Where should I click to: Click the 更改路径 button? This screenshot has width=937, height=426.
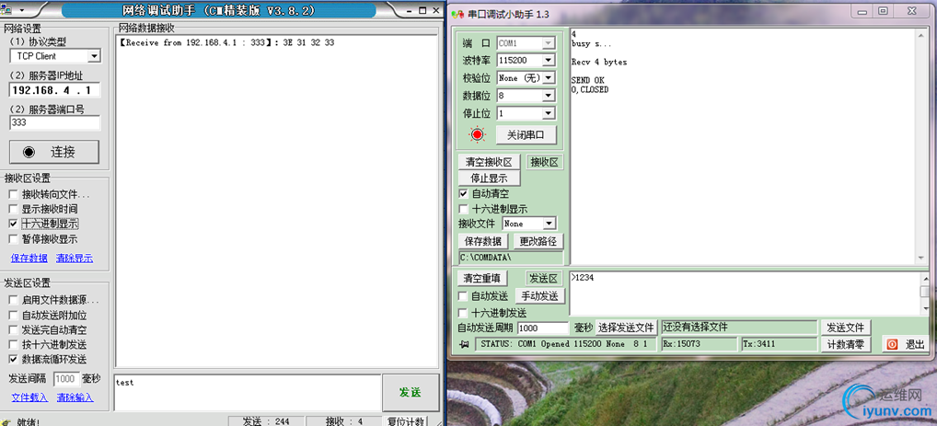(x=538, y=241)
